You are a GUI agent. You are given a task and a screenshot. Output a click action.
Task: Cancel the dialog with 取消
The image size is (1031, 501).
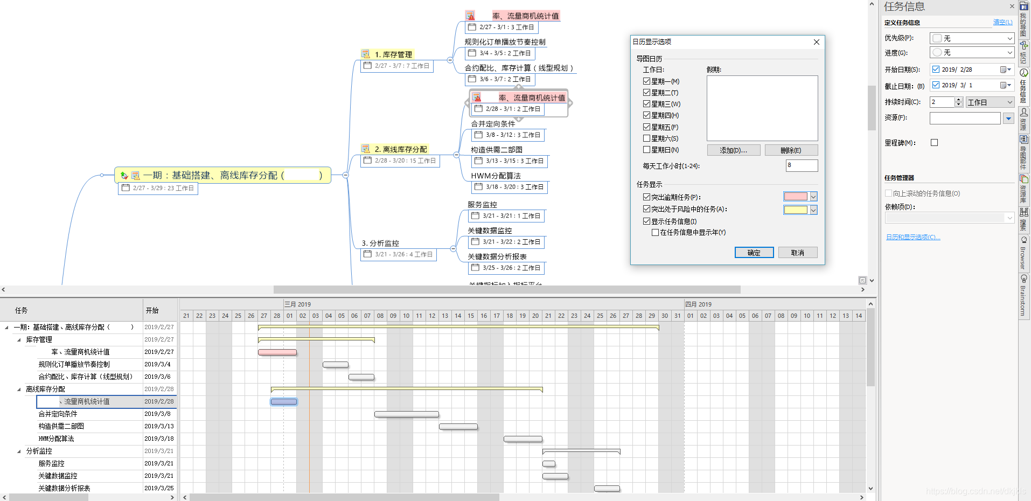798,253
